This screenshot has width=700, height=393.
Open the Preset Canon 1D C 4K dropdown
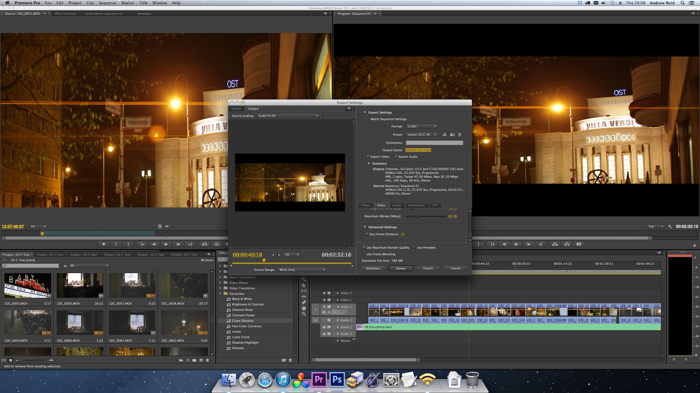pos(421,135)
